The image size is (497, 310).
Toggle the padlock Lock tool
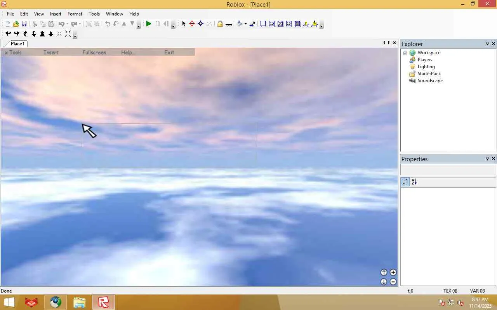[x=220, y=24]
